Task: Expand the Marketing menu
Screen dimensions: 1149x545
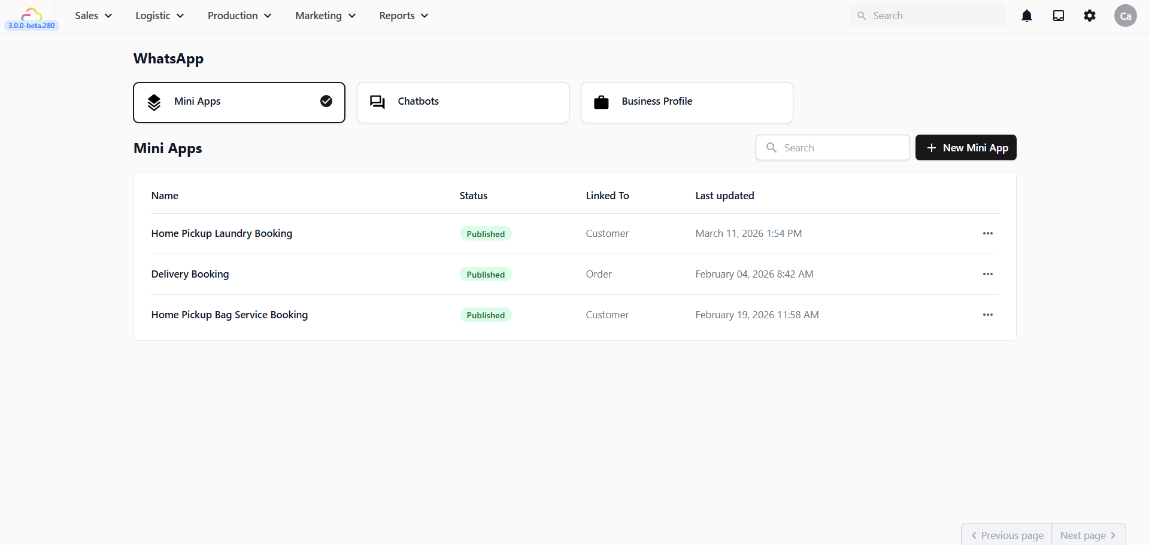Action: point(325,16)
